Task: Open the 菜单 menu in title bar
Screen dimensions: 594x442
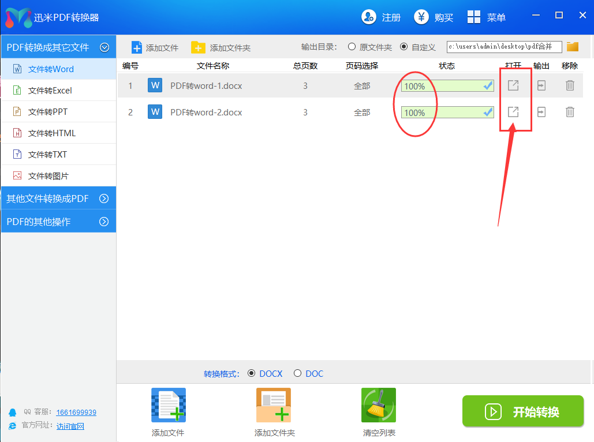Action: [x=487, y=17]
